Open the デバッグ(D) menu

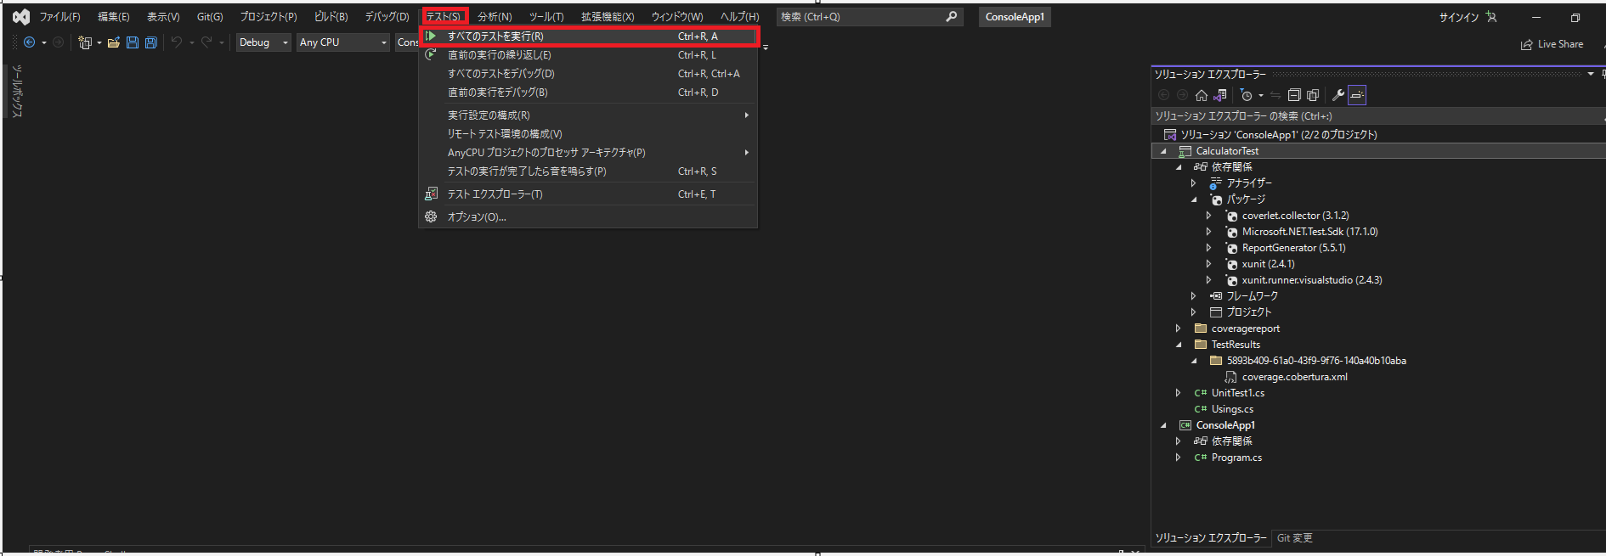pyautogui.click(x=387, y=17)
